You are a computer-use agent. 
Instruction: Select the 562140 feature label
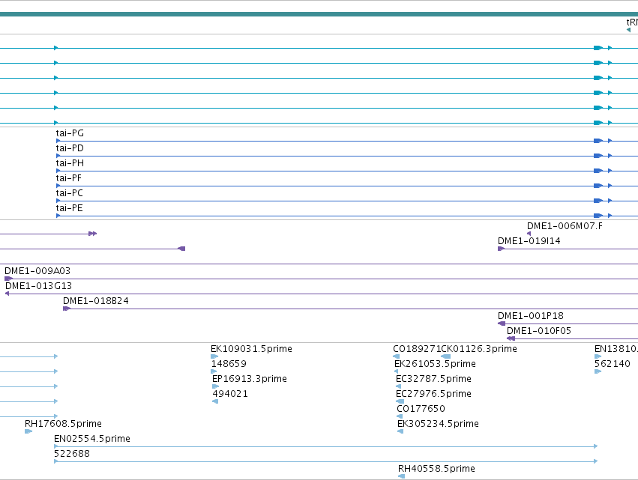click(613, 364)
